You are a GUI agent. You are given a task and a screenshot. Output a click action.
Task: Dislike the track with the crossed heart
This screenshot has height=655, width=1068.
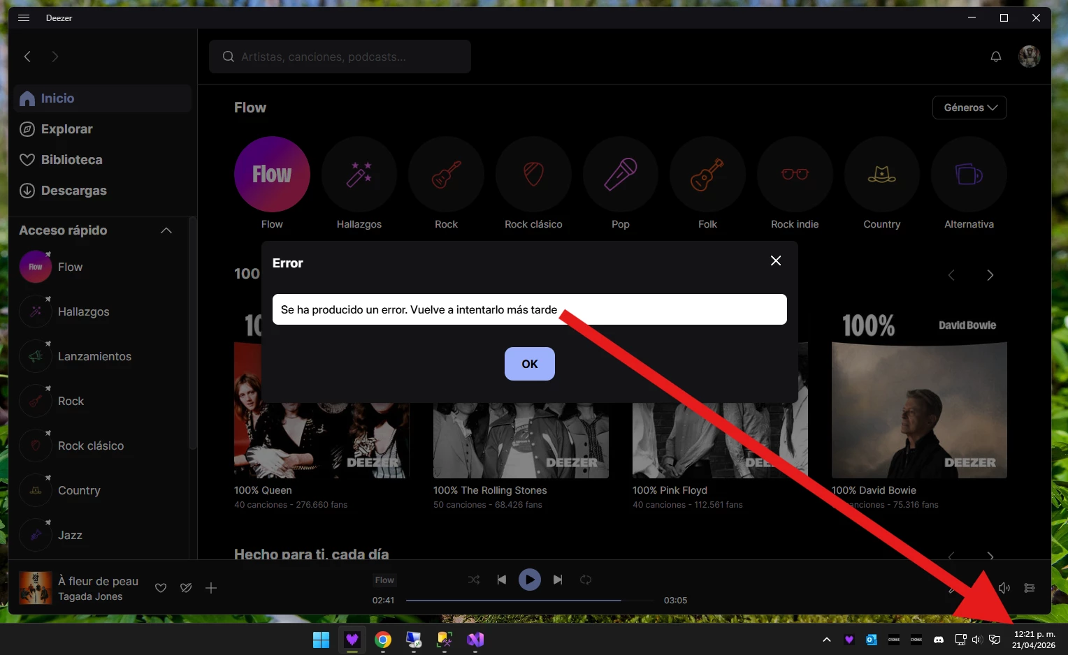pyautogui.click(x=186, y=588)
